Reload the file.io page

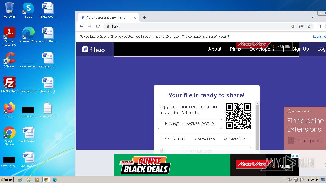tap(98, 26)
